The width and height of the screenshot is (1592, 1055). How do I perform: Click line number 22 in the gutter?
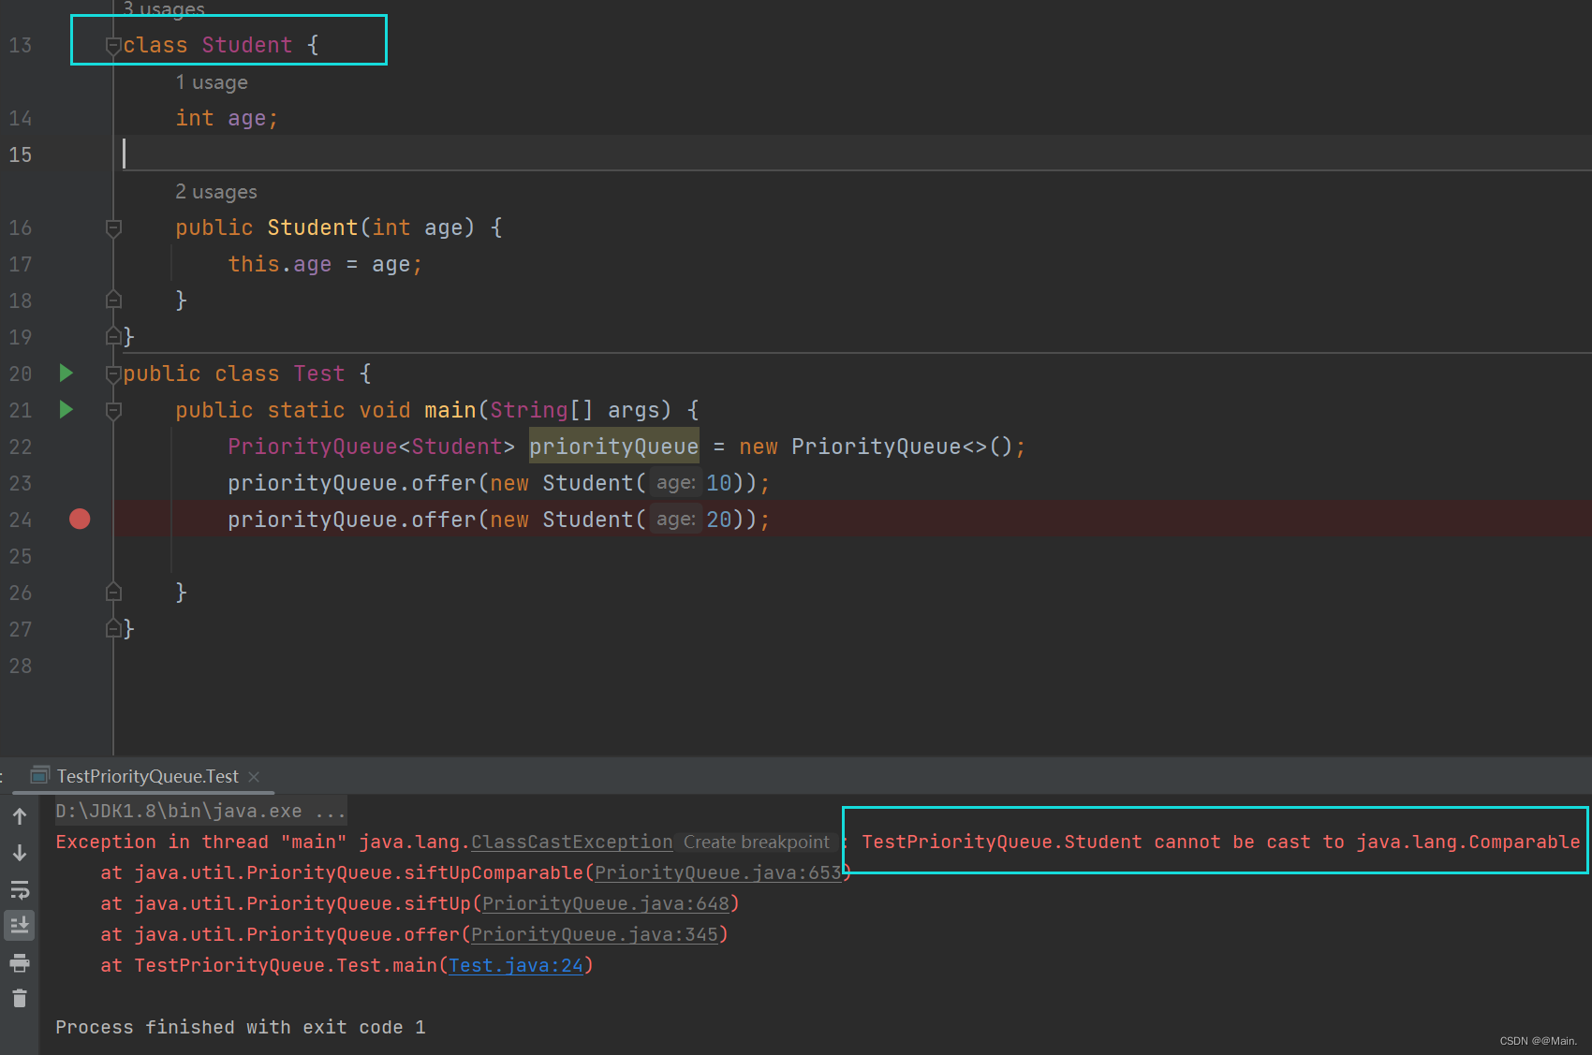pyautogui.click(x=21, y=447)
